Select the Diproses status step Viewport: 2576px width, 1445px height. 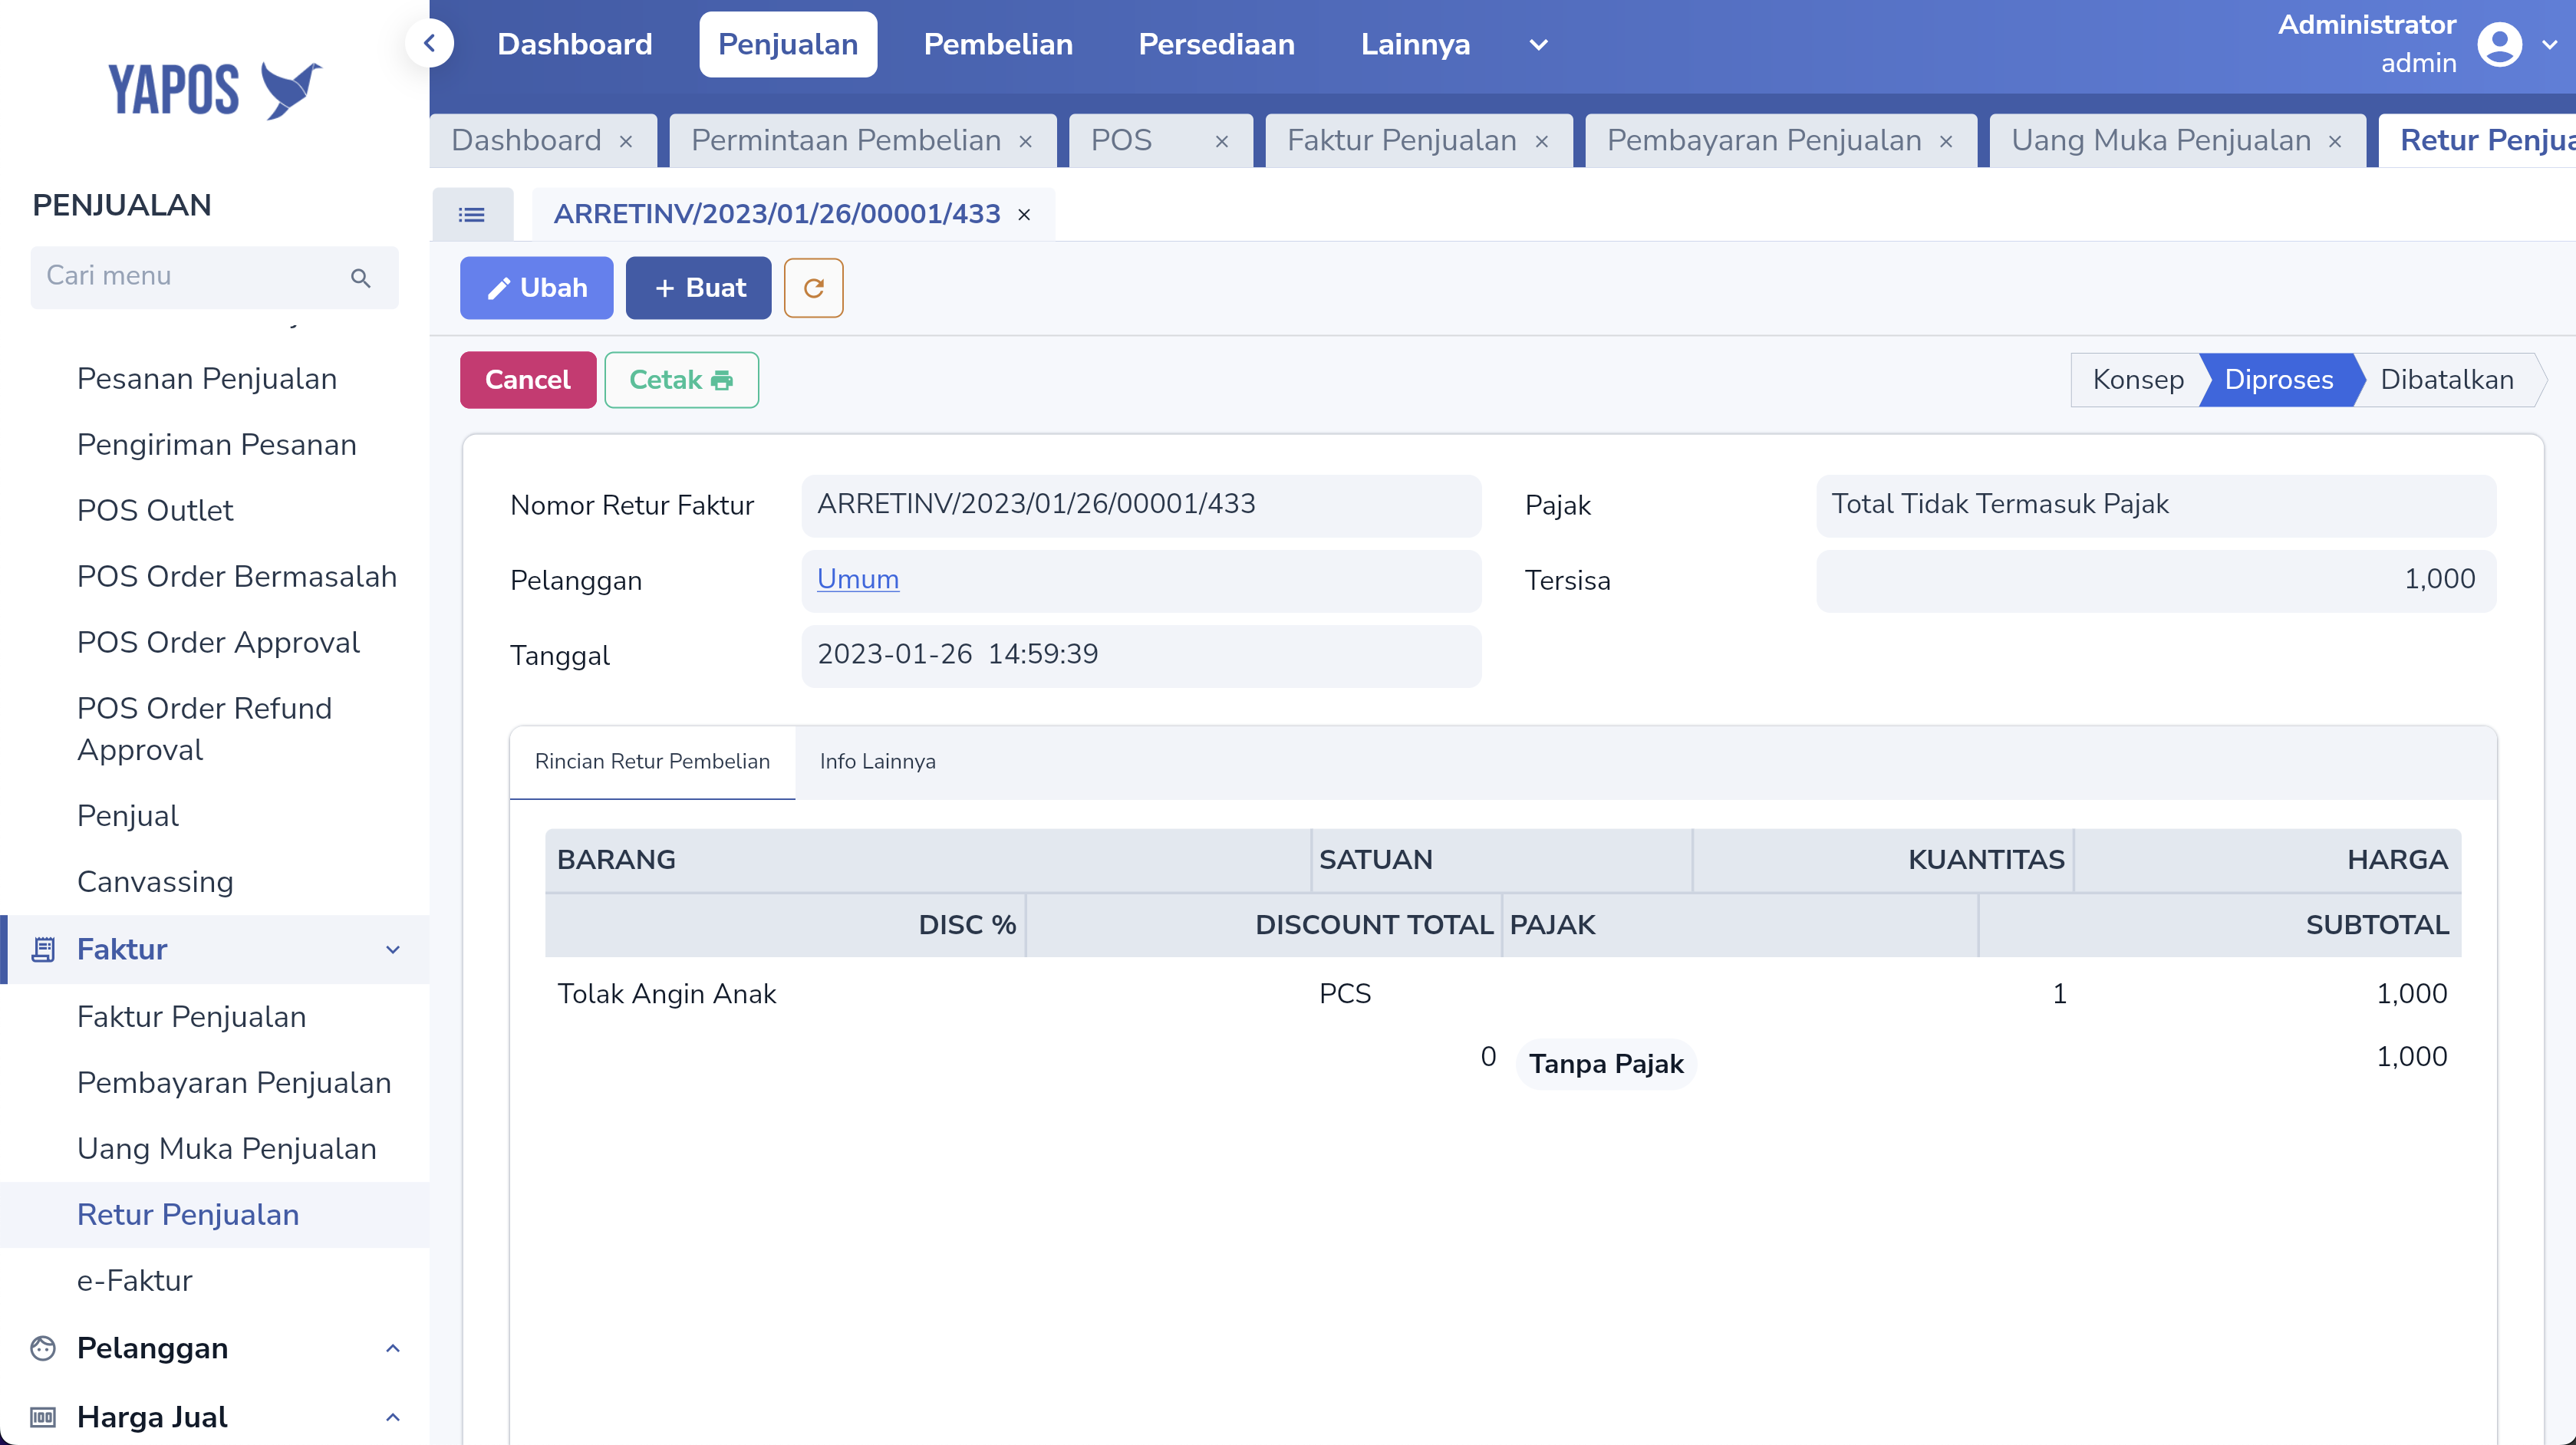[2279, 380]
